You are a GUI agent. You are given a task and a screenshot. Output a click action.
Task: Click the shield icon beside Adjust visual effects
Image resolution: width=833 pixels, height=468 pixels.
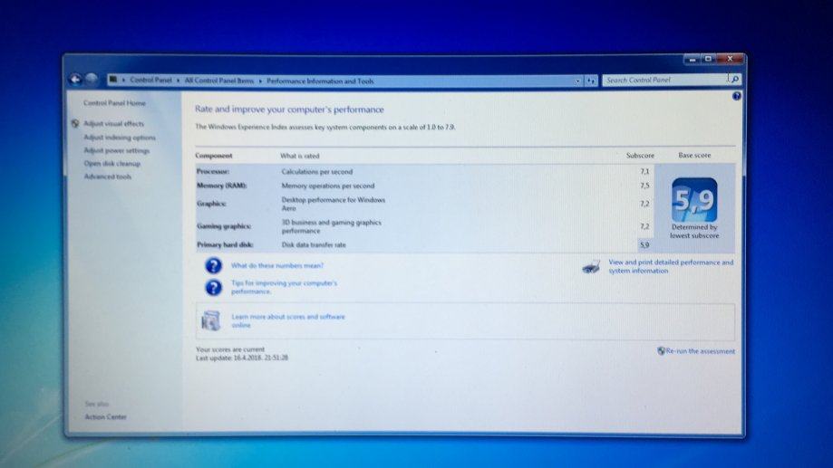[x=75, y=124]
